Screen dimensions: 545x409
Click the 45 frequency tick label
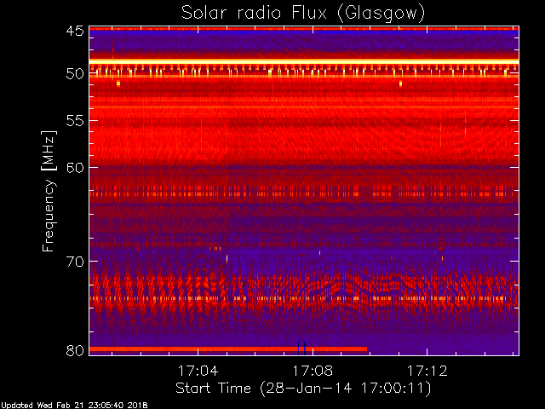pyautogui.click(x=75, y=31)
